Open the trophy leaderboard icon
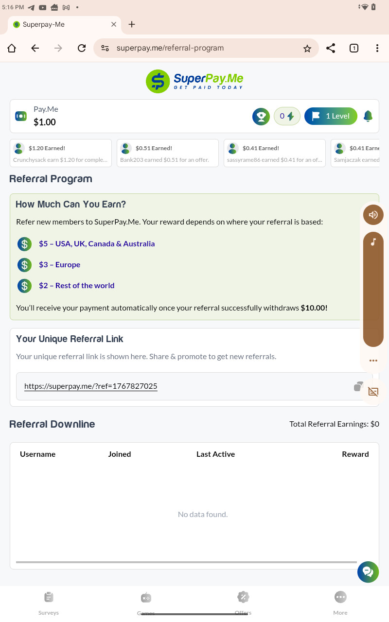Image resolution: width=389 pixels, height=622 pixels. [x=261, y=116]
